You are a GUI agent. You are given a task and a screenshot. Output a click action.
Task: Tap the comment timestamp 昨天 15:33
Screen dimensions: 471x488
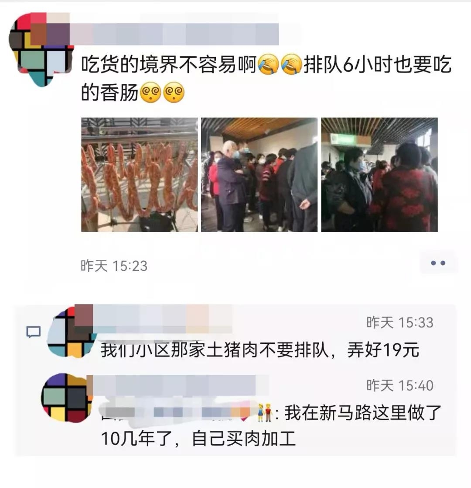400,322
